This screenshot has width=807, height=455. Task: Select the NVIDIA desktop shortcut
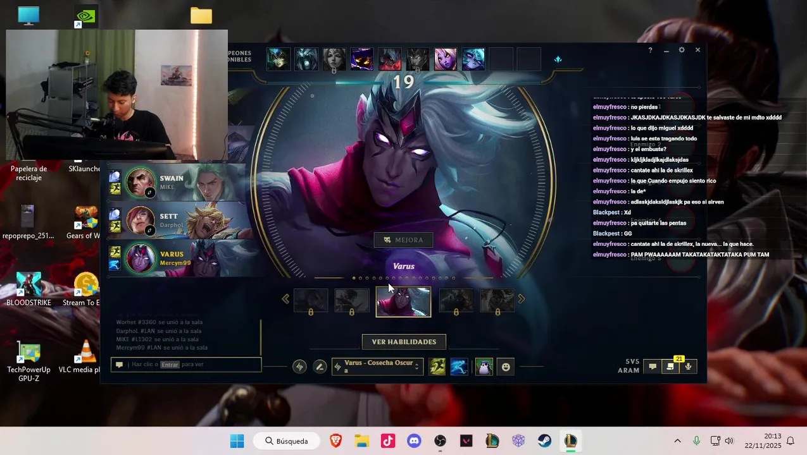pos(85,16)
